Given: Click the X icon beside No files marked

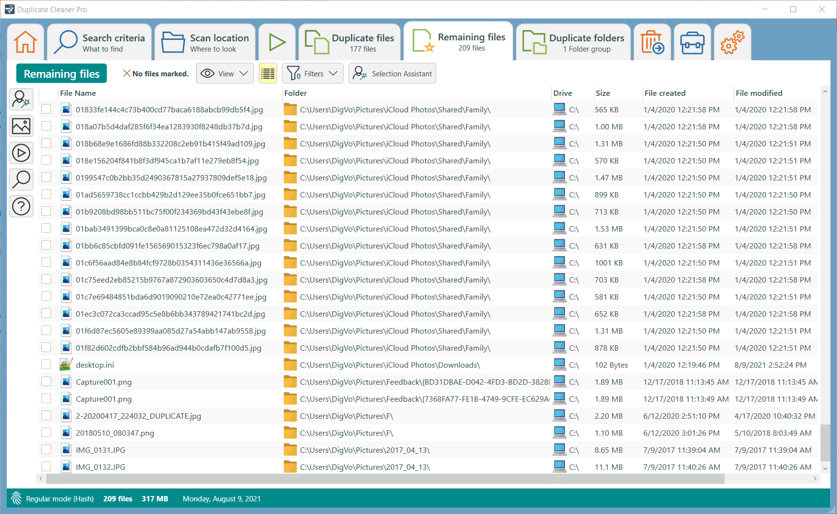Looking at the screenshot, I should click(127, 73).
